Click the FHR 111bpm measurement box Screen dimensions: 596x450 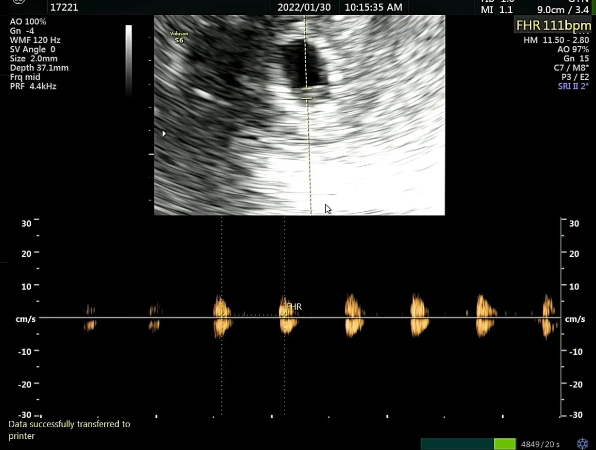554,25
